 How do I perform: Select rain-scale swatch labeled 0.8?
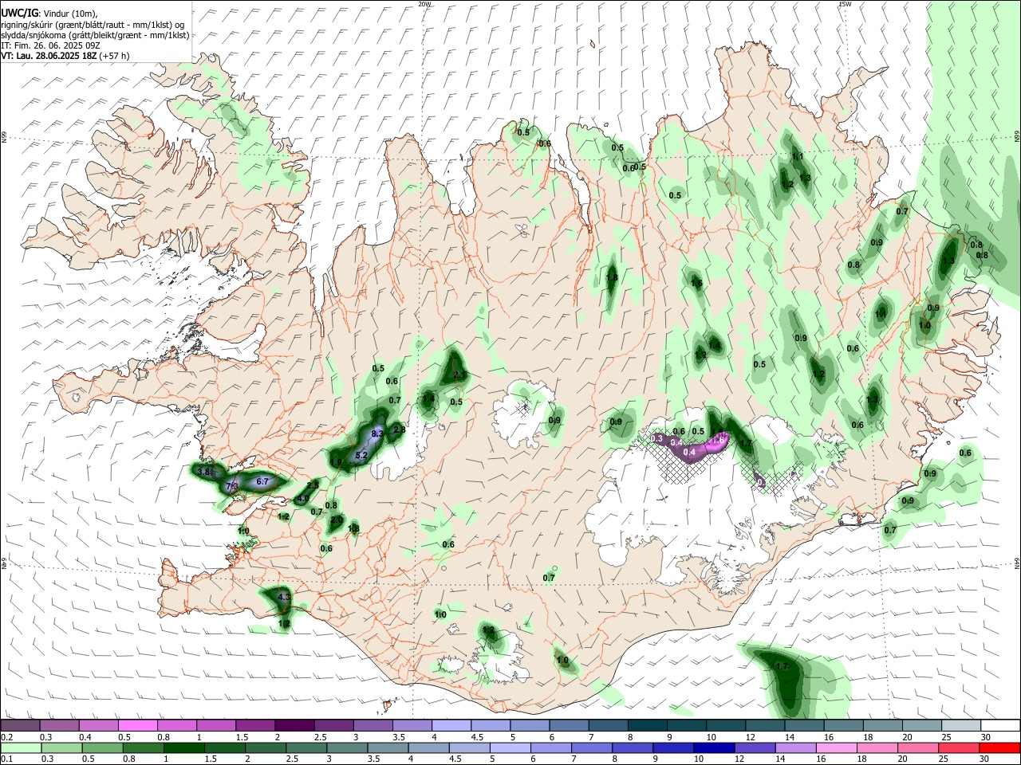[x=143, y=747]
